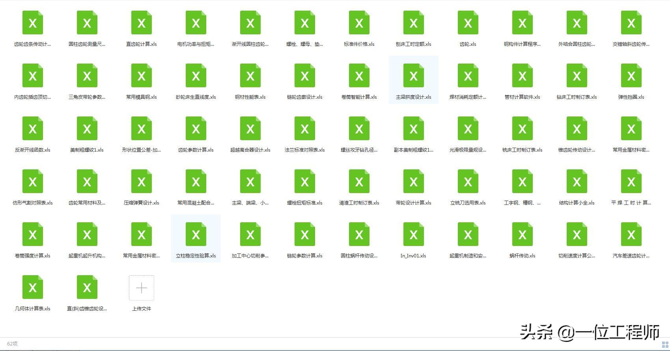Select the file name 齿轮常用材料及...
Viewport: 670px width, 351px height.
pos(87,203)
